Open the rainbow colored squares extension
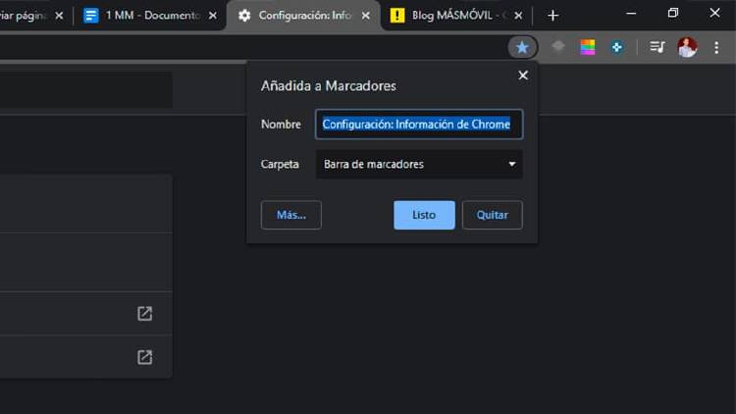The width and height of the screenshot is (736, 414). [x=588, y=47]
